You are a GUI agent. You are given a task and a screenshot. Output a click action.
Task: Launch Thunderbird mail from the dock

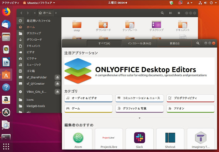6,24
